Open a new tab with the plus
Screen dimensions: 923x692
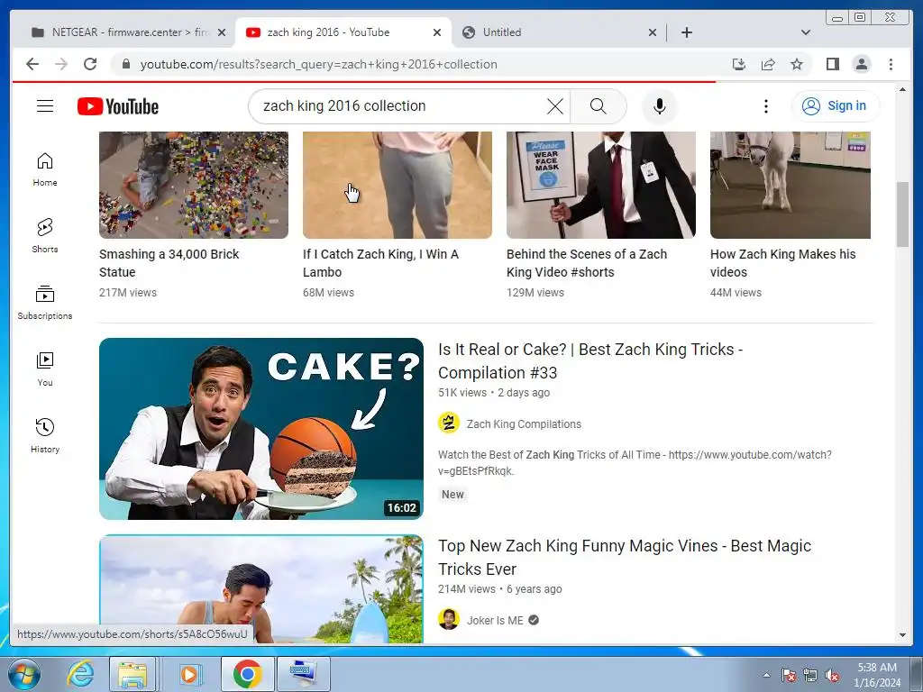click(686, 32)
